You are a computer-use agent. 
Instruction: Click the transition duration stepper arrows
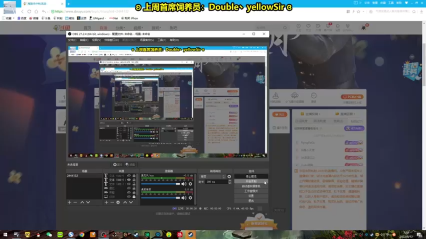[230, 182]
